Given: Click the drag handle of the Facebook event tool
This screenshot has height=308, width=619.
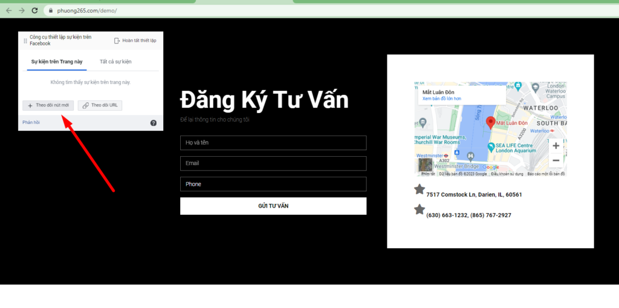Looking at the screenshot, I should 25,41.
